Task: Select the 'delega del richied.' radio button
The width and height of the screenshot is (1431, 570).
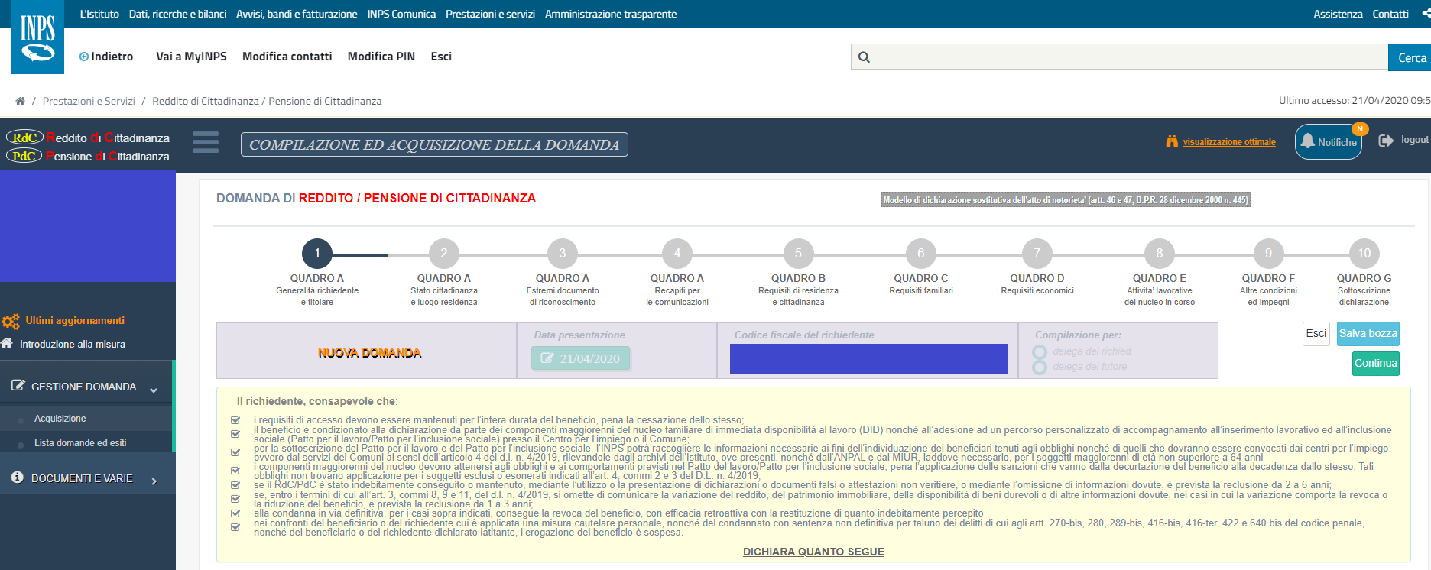Action: click(x=1040, y=352)
